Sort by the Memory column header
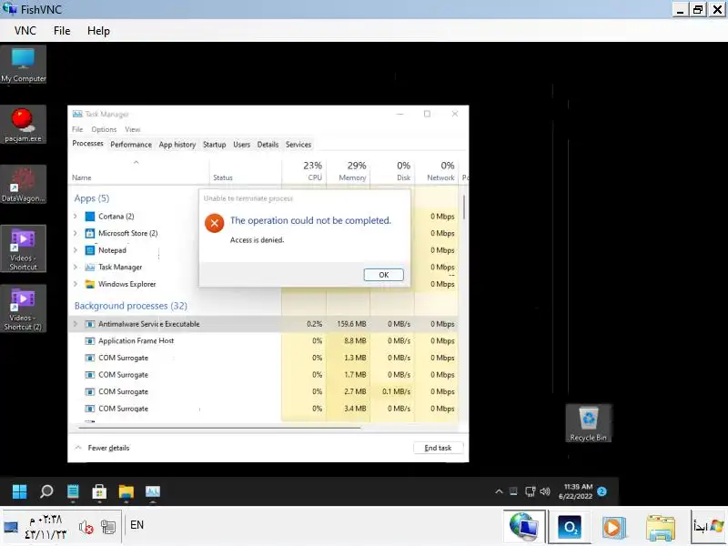728x546 pixels. click(x=349, y=172)
